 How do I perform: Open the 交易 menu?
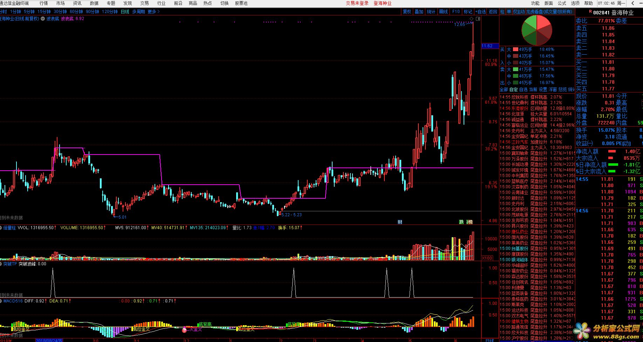point(144,3)
